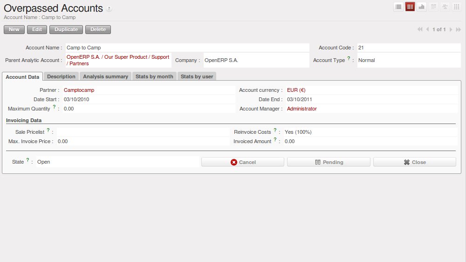Jump to first record arrow
The width and height of the screenshot is (466, 262).
click(420, 29)
